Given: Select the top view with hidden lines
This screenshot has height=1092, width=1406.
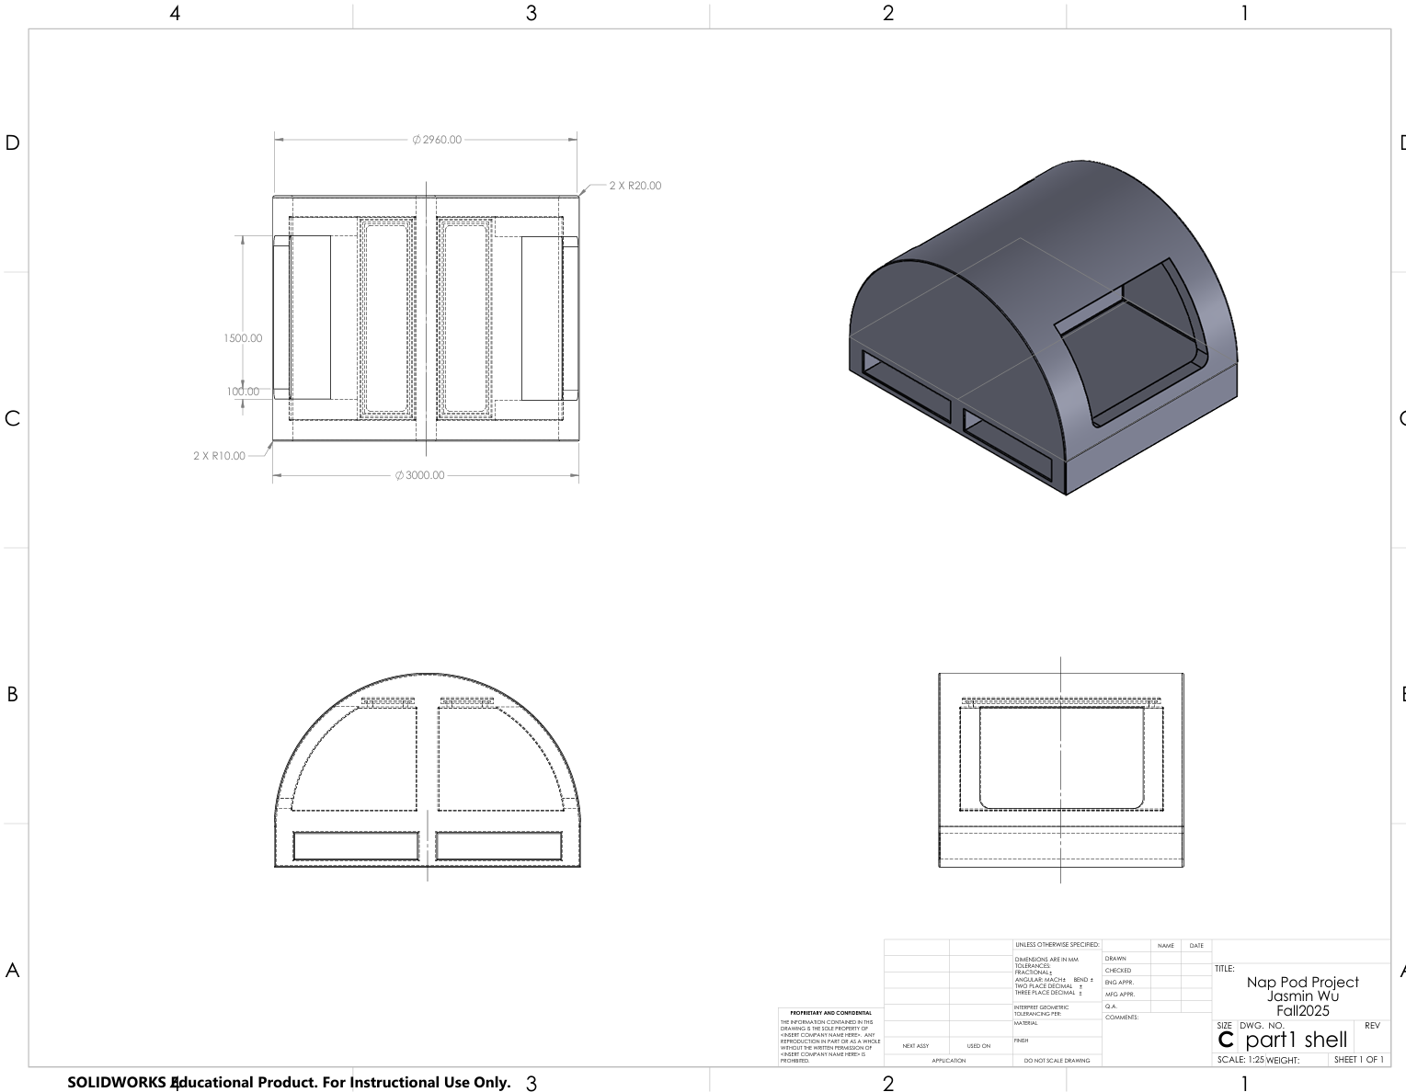Looking at the screenshot, I should click(x=426, y=318).
